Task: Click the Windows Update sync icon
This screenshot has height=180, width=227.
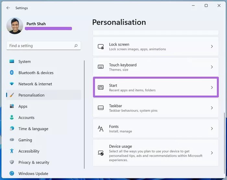Action: pyautogui.click(x=12, y=173)
